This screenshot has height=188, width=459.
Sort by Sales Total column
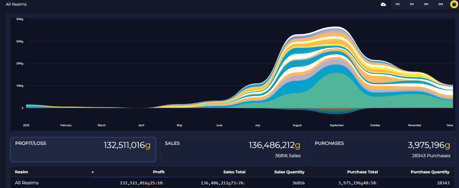click(x=234, y=172)
